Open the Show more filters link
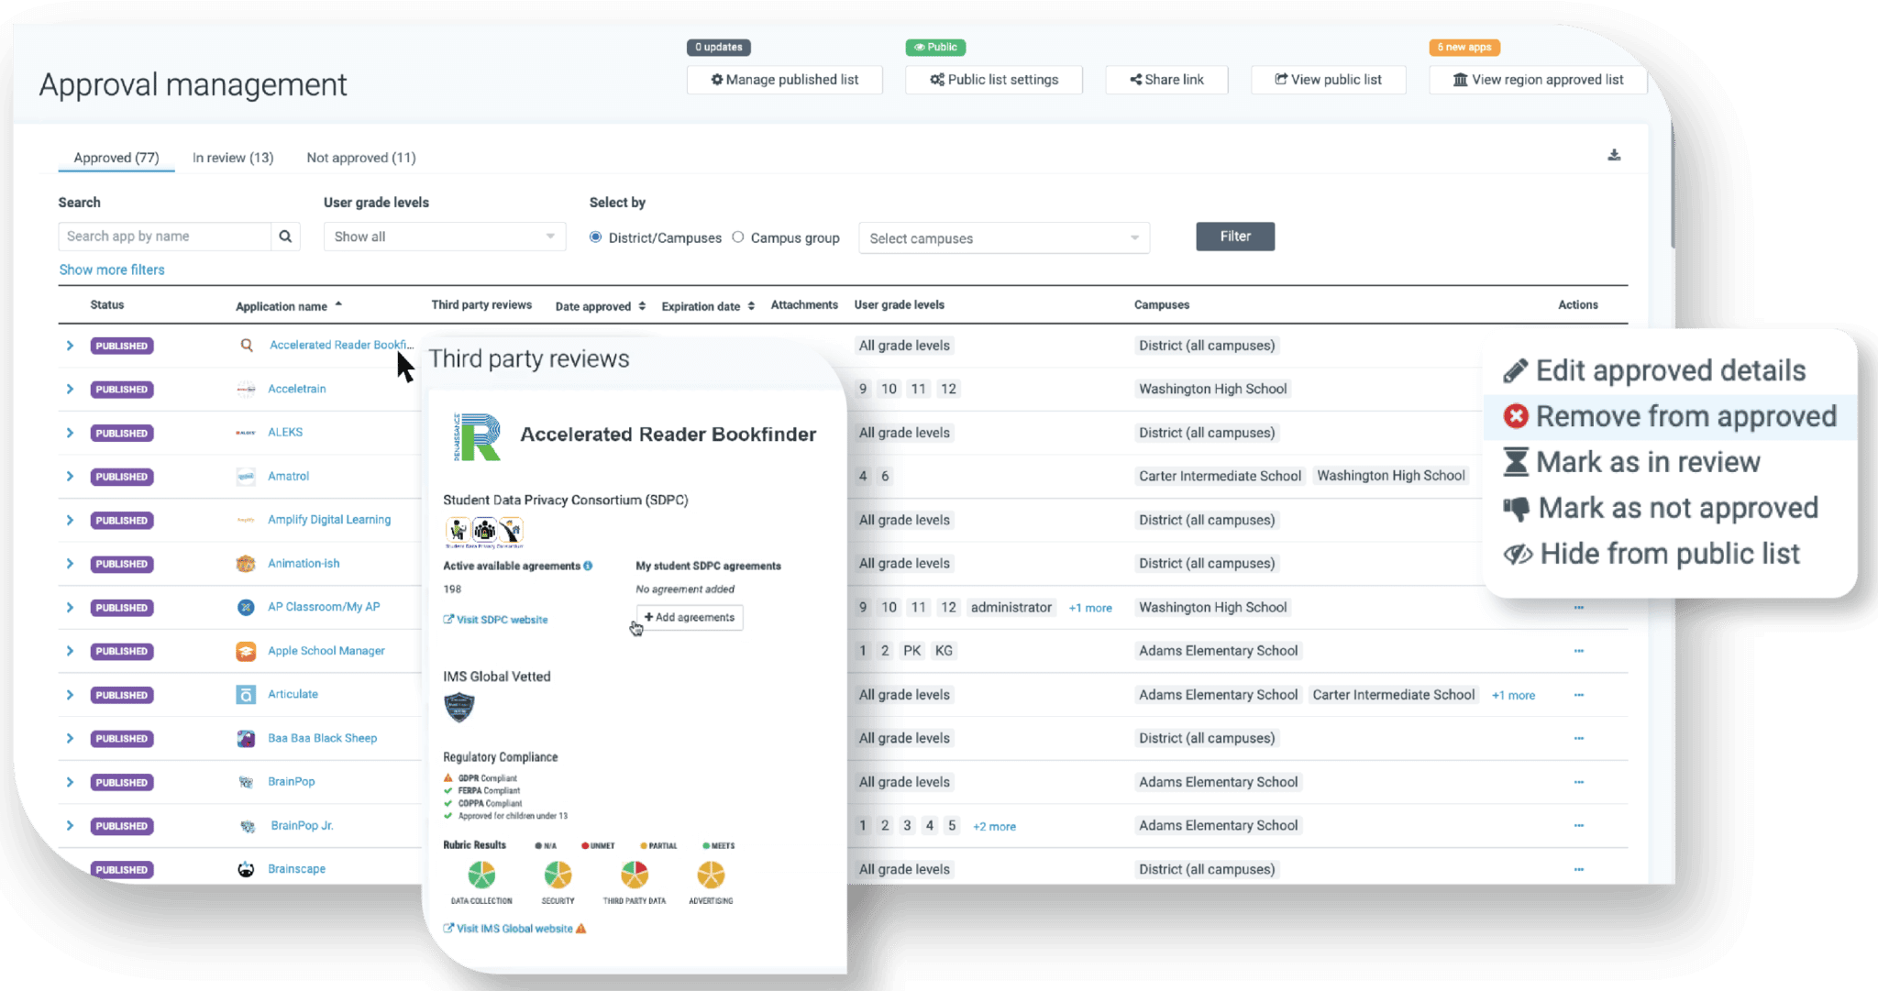 (112, 270)
